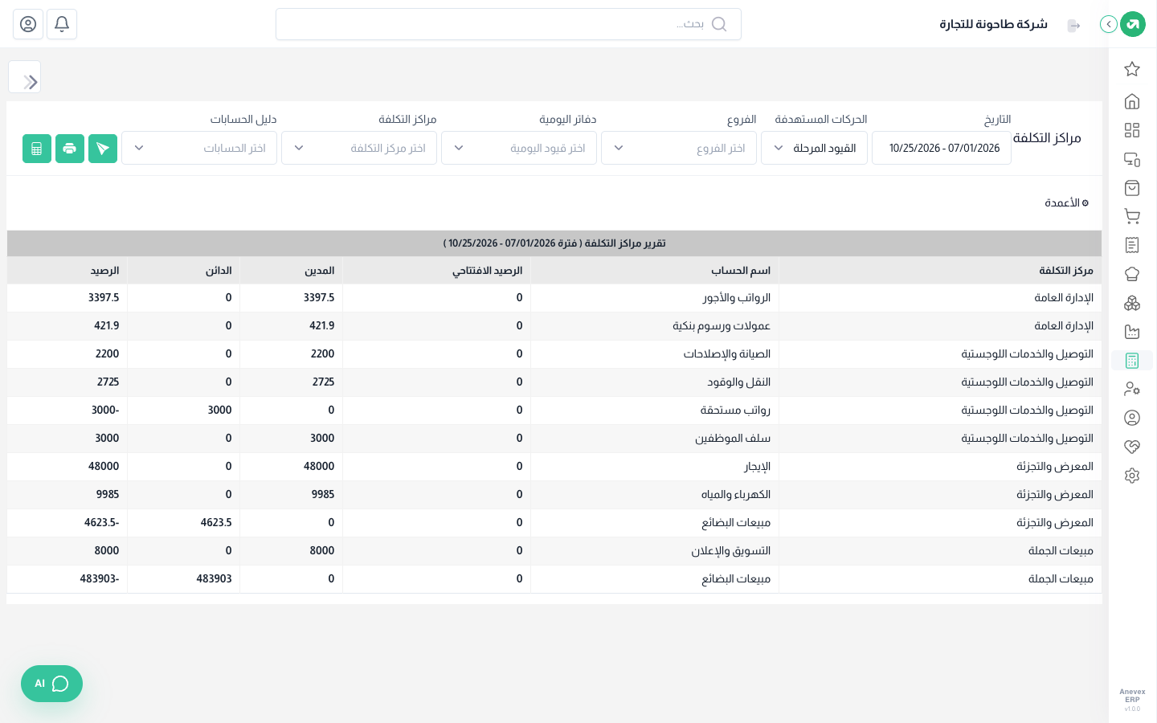Expand panel with double chevron button
The height and width of the screenshot is (723, 1157).
[x=25, y=77]
